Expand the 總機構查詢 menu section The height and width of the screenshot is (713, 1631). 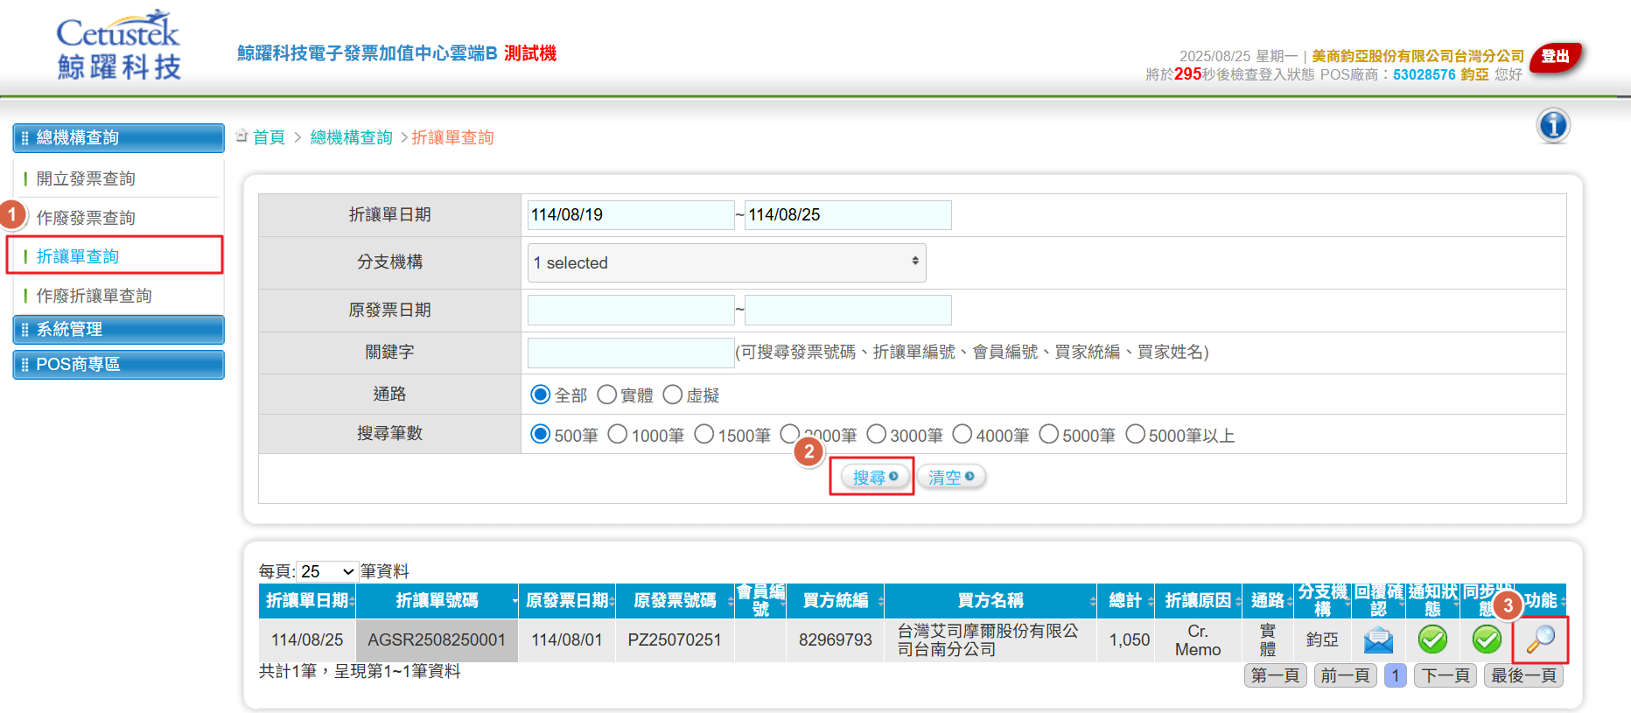pyautogui.click(x=119, y=137)
